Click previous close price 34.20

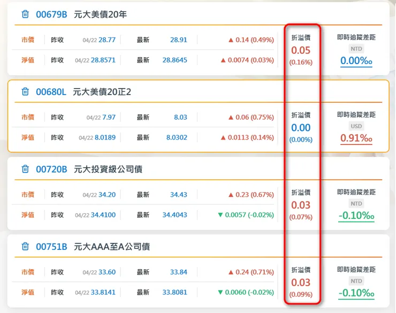click(107, 194)
